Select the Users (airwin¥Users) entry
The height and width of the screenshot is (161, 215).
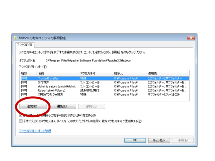(54, 91)
